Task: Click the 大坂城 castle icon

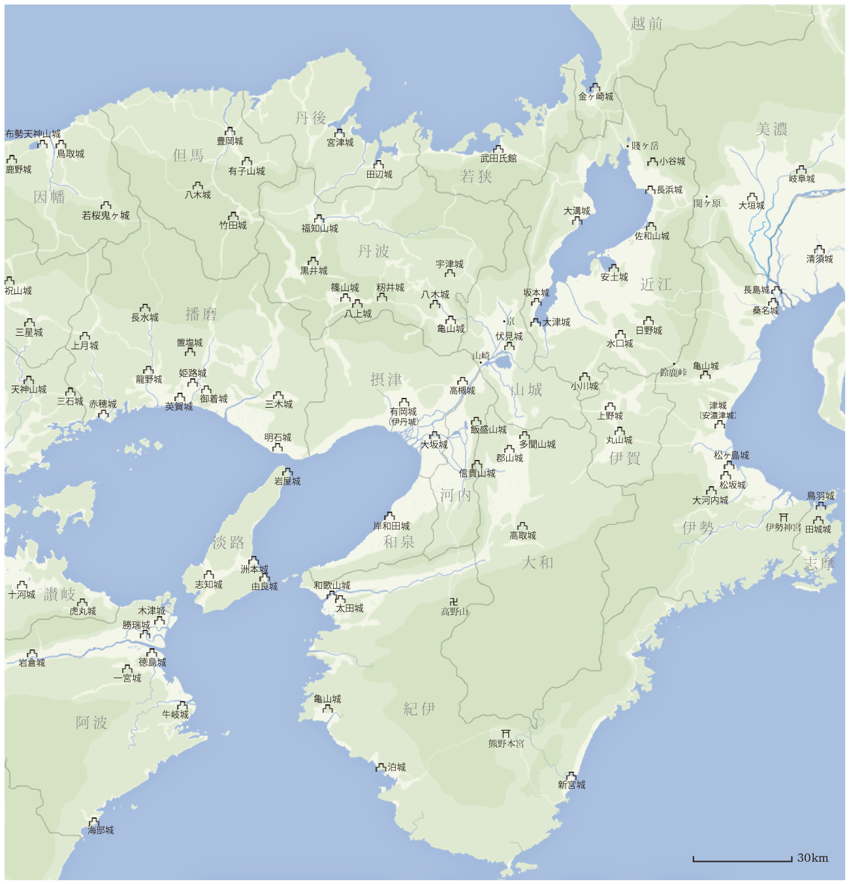Action: [x=434, y=436]
